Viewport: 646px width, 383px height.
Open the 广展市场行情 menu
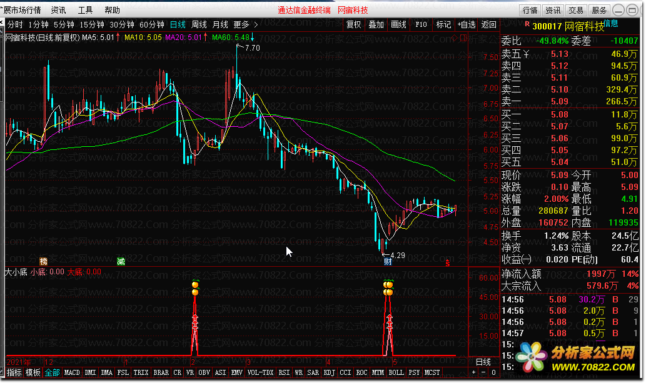coord(21,10)
